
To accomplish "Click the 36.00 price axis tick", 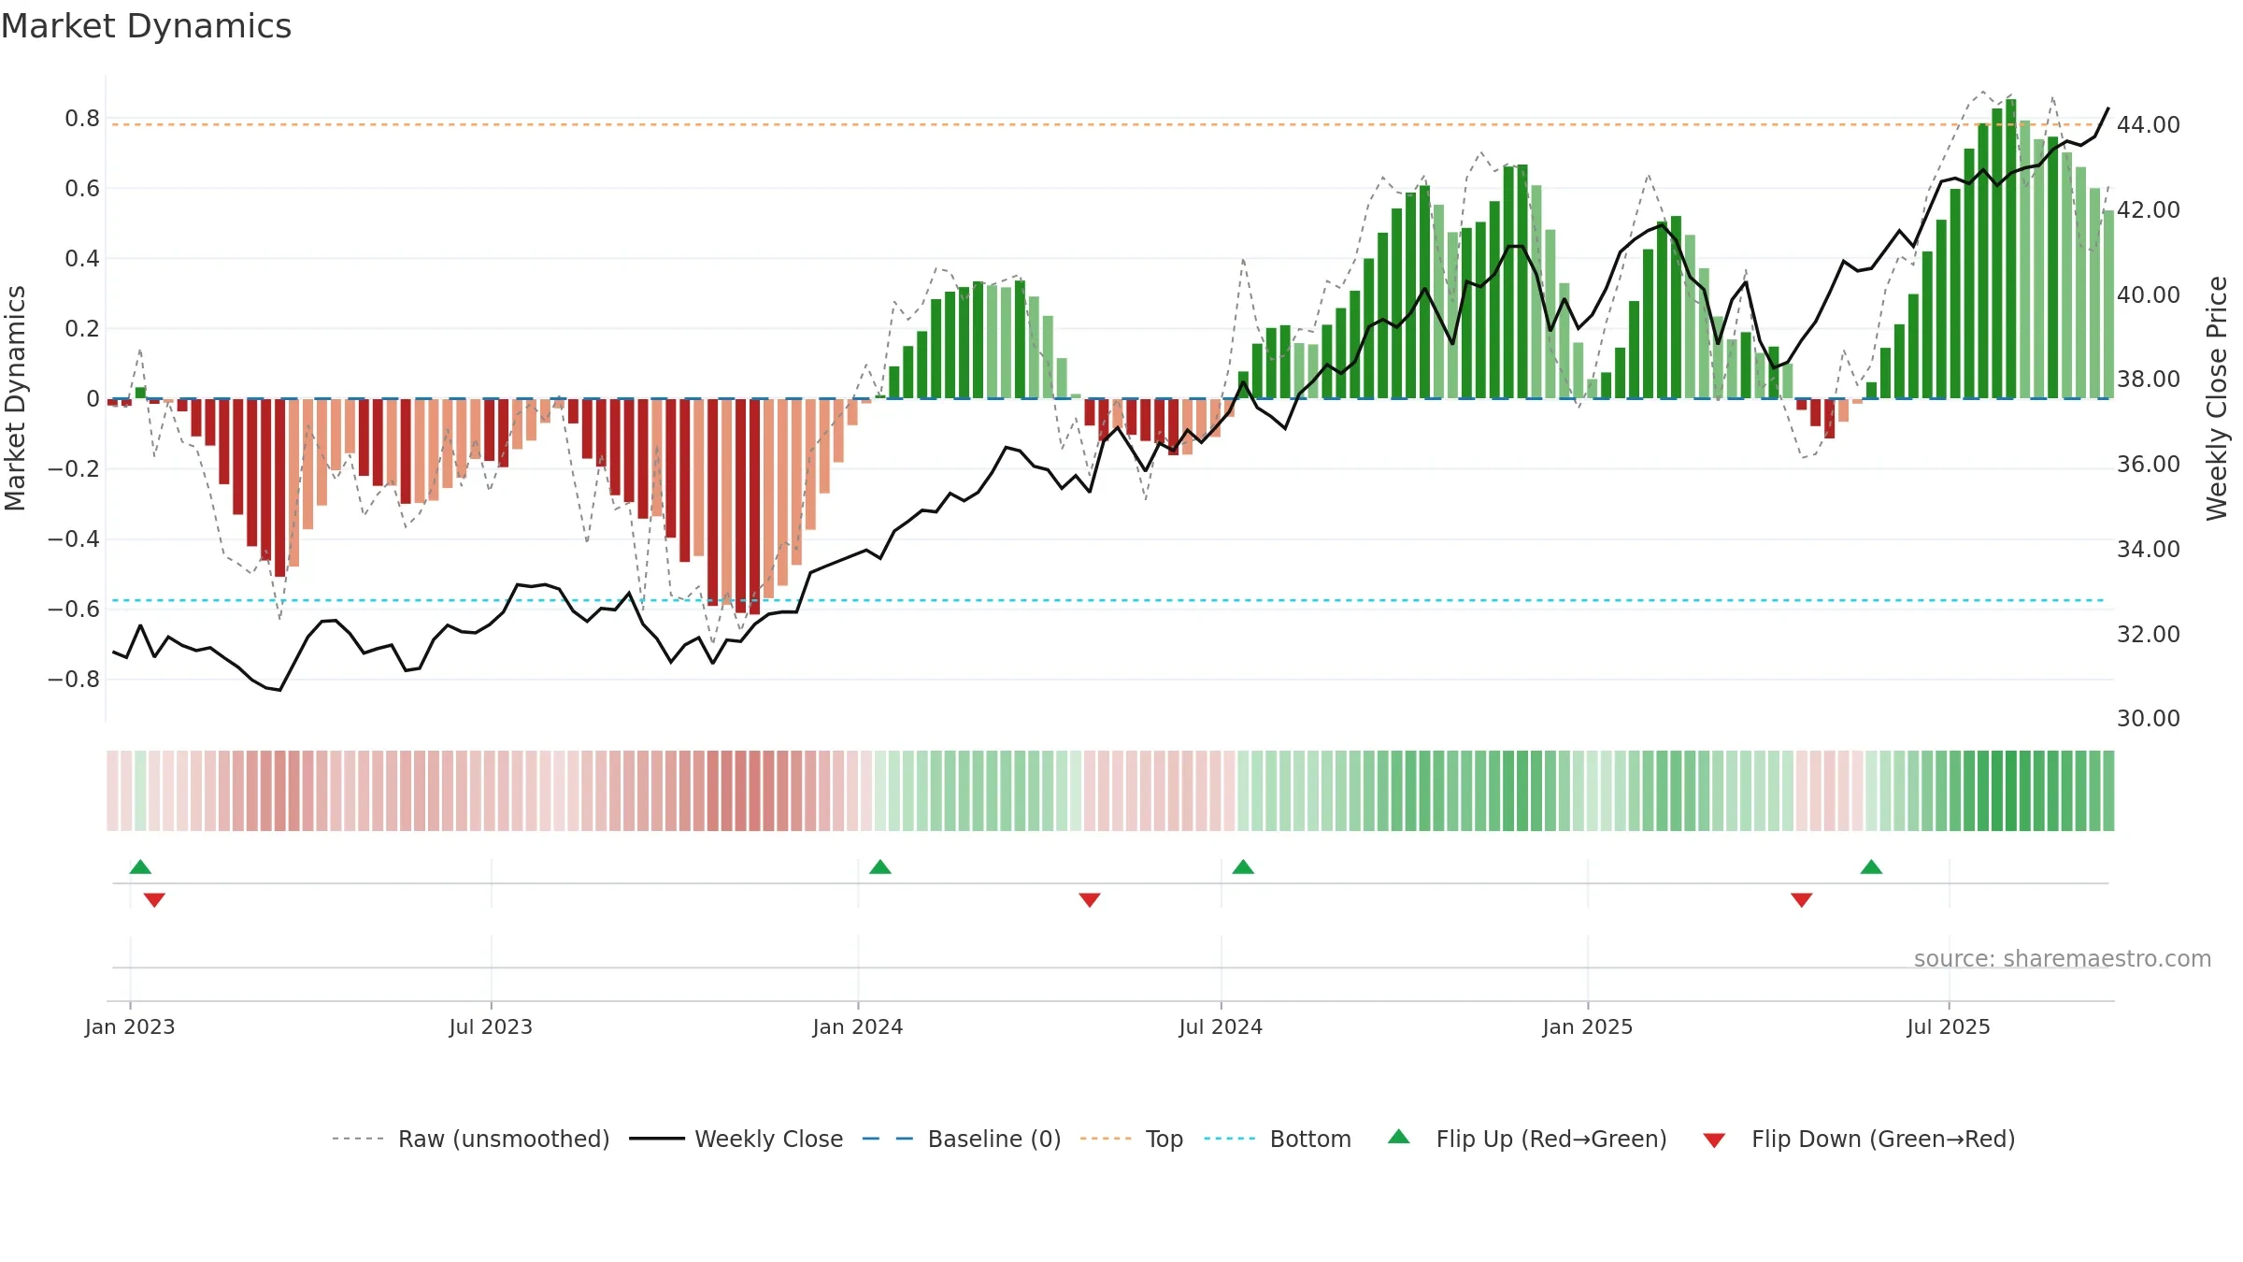I will tap(2149, 464).
